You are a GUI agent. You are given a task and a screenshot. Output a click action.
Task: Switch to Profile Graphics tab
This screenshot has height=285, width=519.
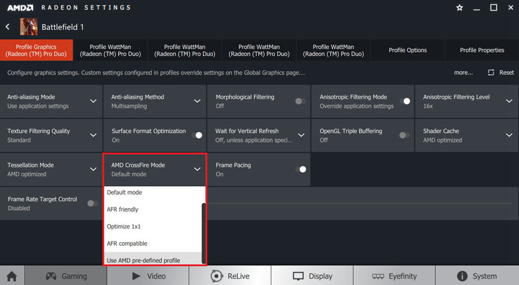[x=36, y=50]
